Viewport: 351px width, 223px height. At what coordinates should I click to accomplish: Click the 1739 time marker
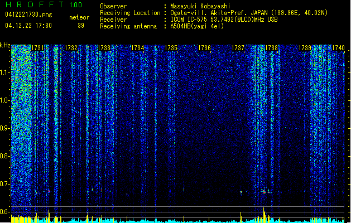pyautogui.click(x=305, y=48)
